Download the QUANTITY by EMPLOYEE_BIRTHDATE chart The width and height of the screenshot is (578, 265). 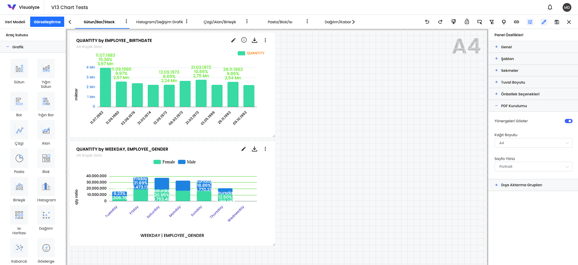click(254, 40)
